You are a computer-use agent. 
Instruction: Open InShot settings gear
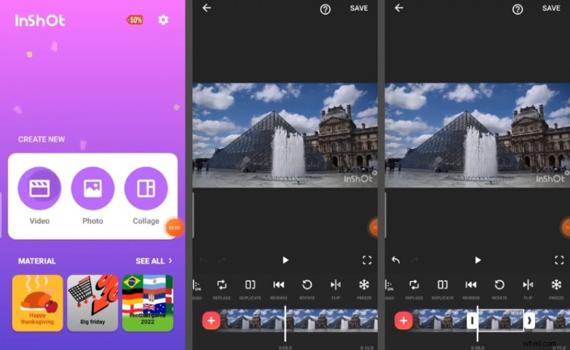pos(163,20)
